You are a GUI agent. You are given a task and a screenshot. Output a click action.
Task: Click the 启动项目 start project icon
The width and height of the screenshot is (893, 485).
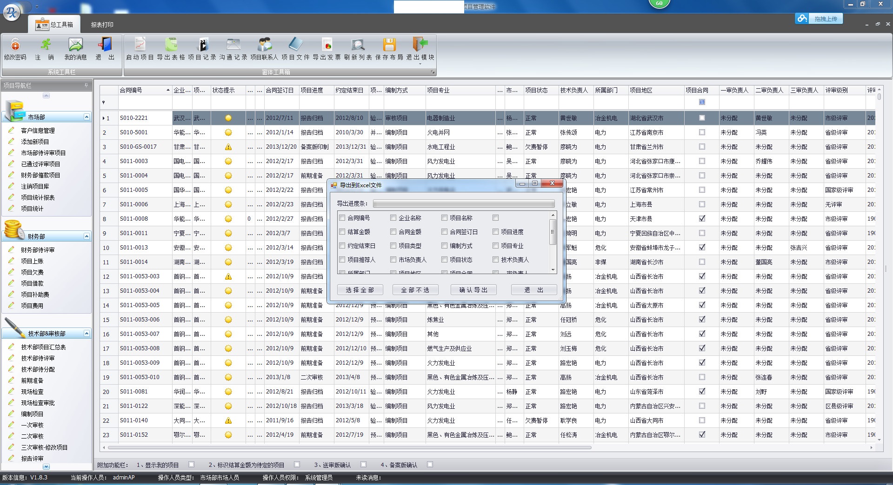pyautogui.click(x=140, y=45)
